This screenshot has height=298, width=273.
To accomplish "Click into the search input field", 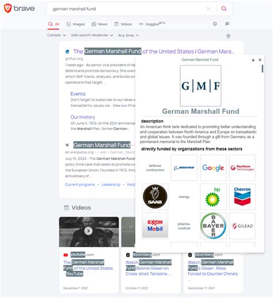I will click(127, 9).
